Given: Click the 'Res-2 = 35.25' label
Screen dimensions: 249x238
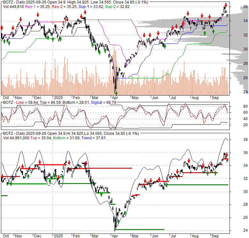Looking at the screenshot, I should coord(64,7).
